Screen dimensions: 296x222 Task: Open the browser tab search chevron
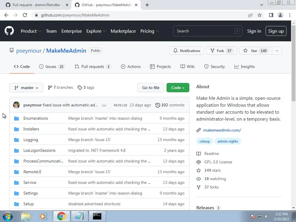tap(261, 5)
